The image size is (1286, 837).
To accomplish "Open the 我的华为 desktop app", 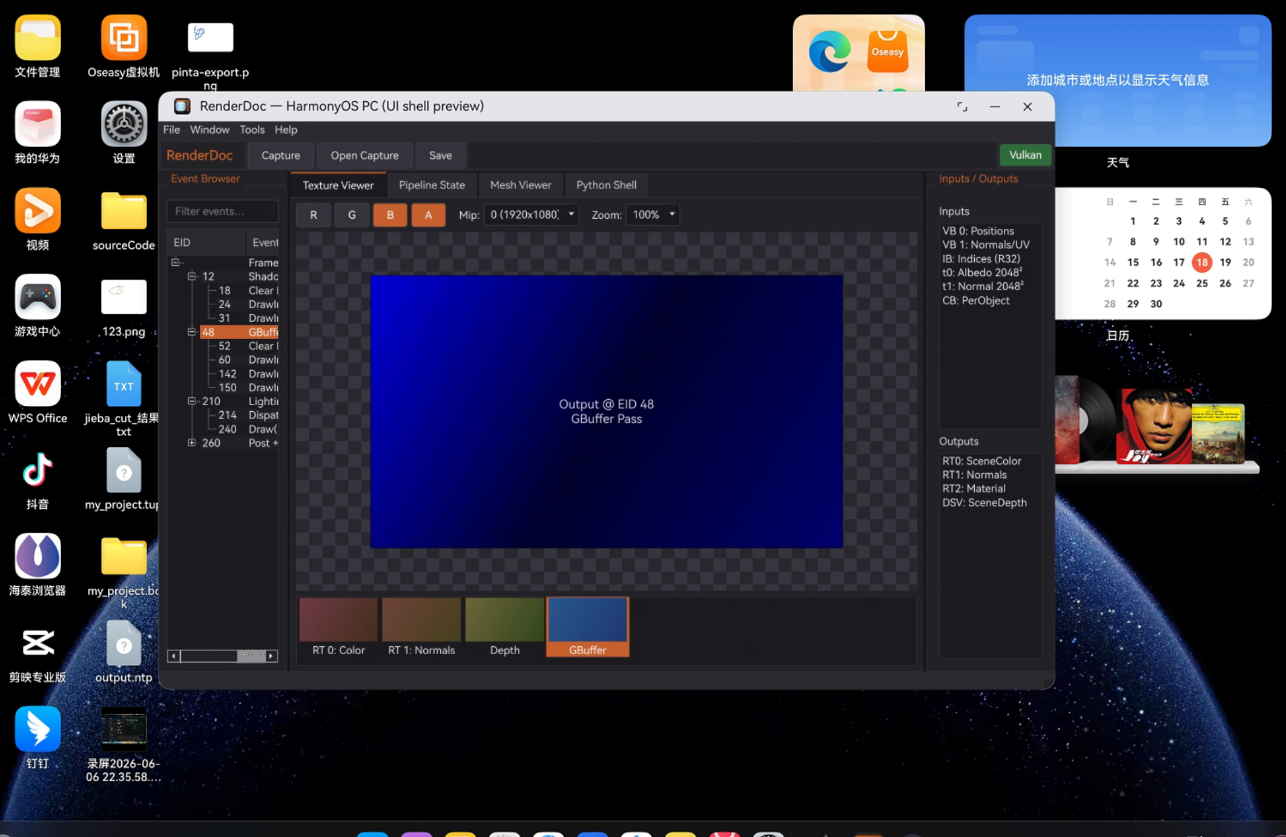I will point(38,124).
